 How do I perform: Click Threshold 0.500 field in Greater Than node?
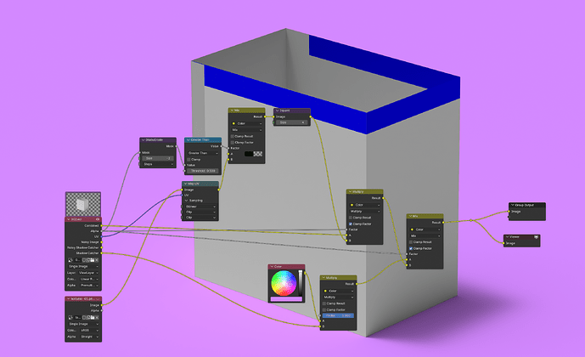click(x=203, y=171)
